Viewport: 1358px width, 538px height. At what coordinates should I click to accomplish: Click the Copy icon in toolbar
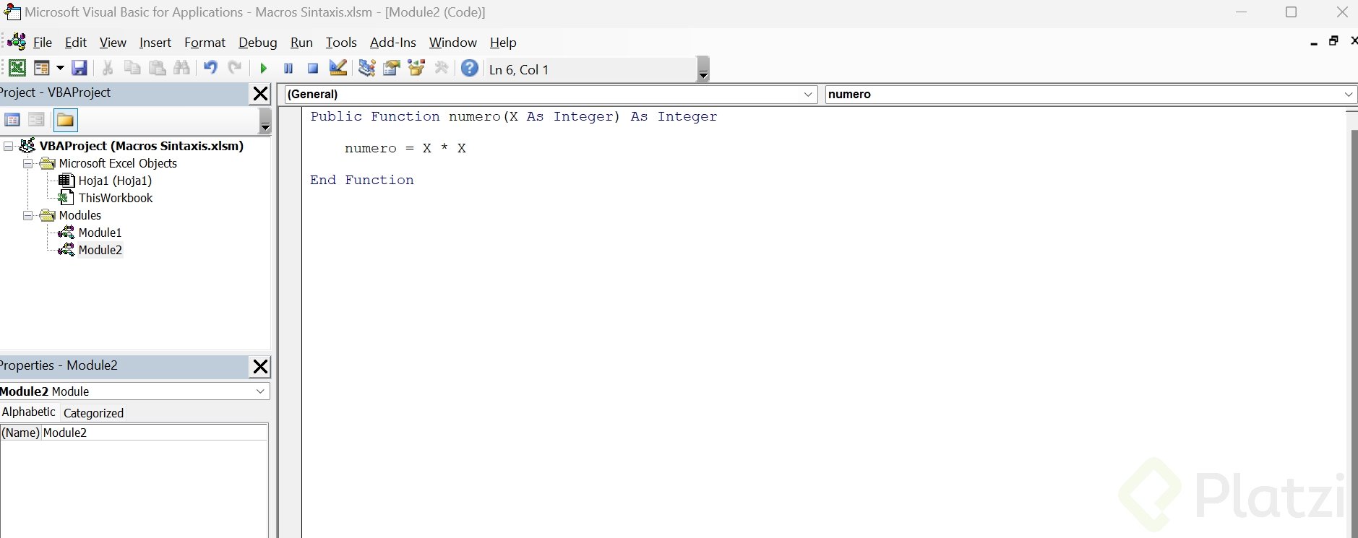pyautogui.click(x=132, y=68)
